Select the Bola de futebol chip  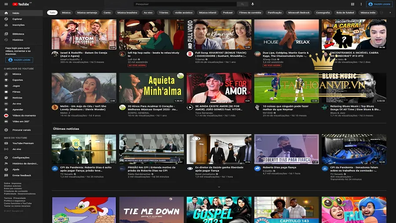(345, 12)
